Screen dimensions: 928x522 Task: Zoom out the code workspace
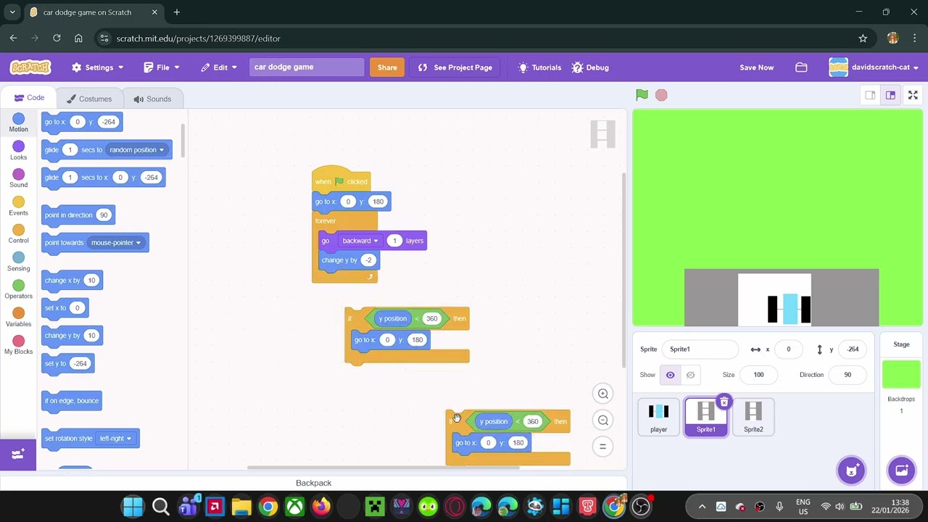pos(602,420)
